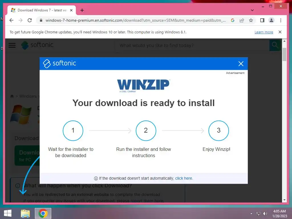Viewport: 292px width, 219px height.
Task: Click the Chrome taskbar icon
Action: pos(43,213)
